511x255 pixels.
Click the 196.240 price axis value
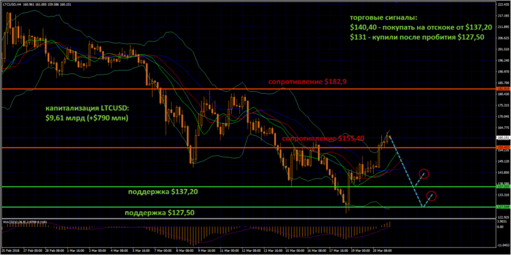(502, 61)
